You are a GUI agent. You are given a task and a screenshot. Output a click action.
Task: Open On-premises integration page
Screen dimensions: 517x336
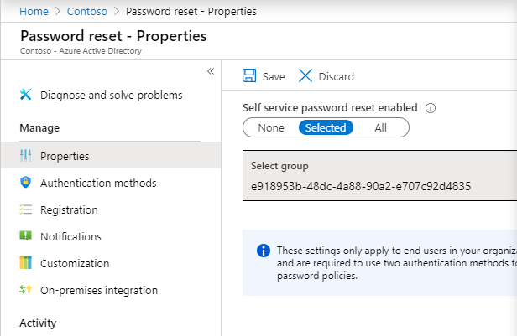click(x=99, y=290)
